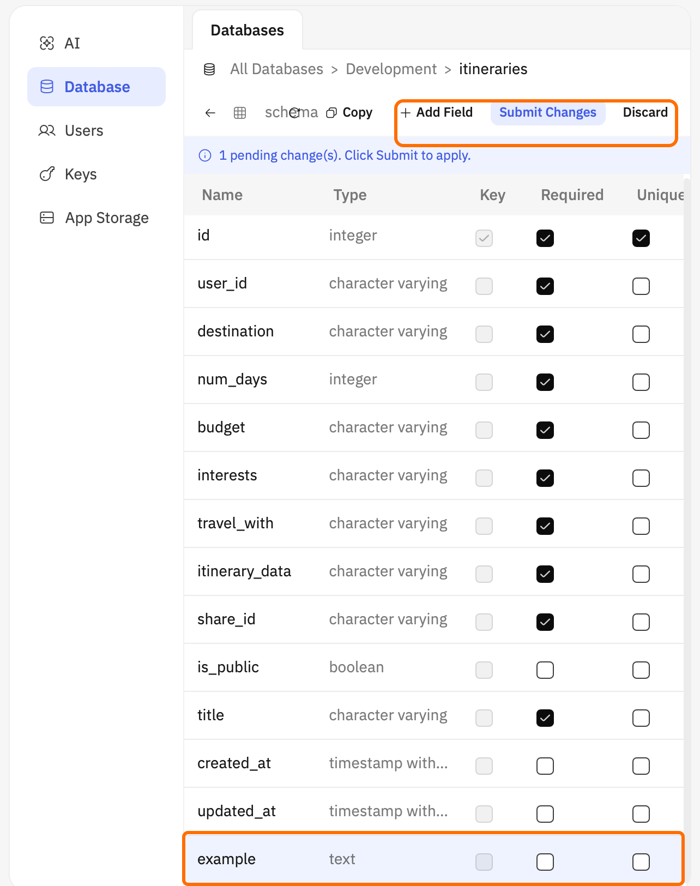Click the text type cell of example row
The height and width of the screenshot is (886, 700).
pyautogui.click(x=342, y=859)
